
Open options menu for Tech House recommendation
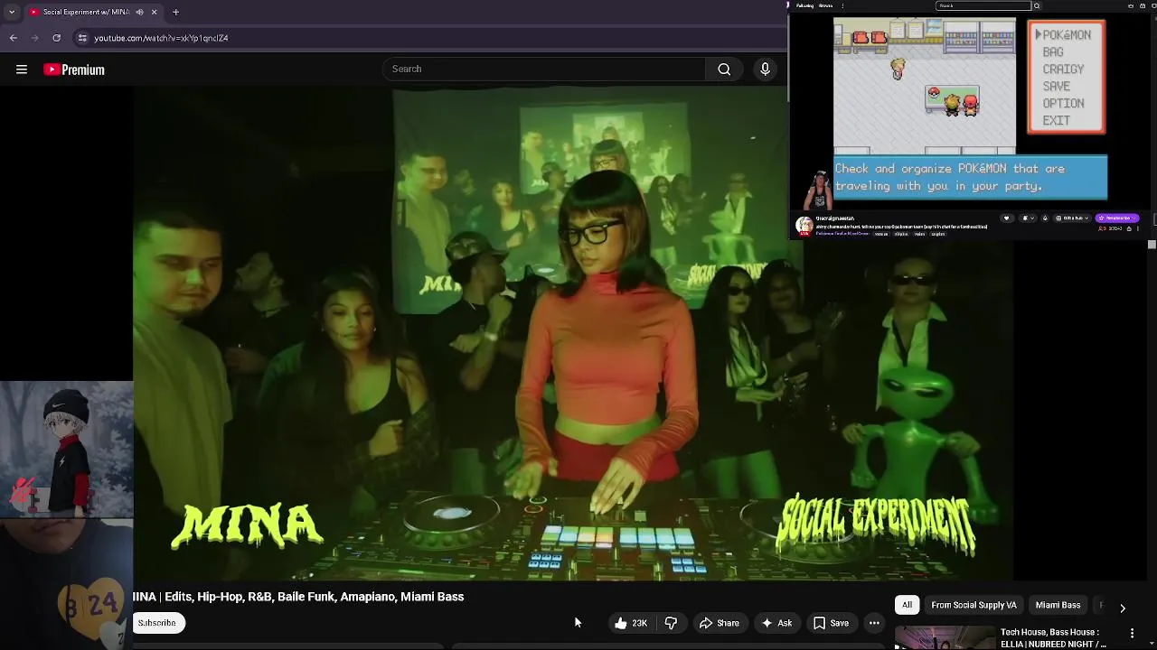[x=1132, y=634]
